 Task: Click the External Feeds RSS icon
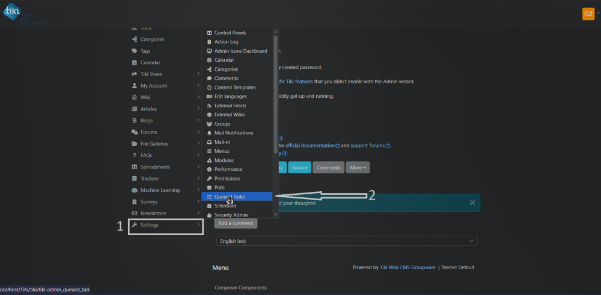[x=209, y=106]
